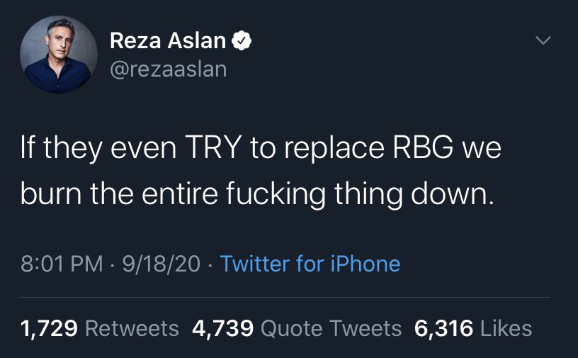Image resolution: width=578 pixels, height=358 pixels.
Task: Click the verified checkmark badge
Action: pos(242,42)
